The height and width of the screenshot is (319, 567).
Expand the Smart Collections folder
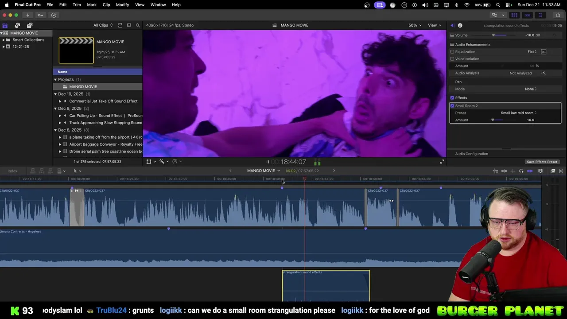(x=4, y=40)
